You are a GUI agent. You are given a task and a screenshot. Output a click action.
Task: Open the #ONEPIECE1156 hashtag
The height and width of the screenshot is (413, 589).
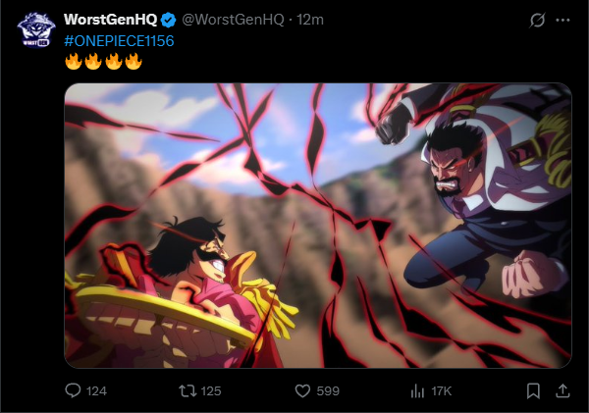click(119, 41)
